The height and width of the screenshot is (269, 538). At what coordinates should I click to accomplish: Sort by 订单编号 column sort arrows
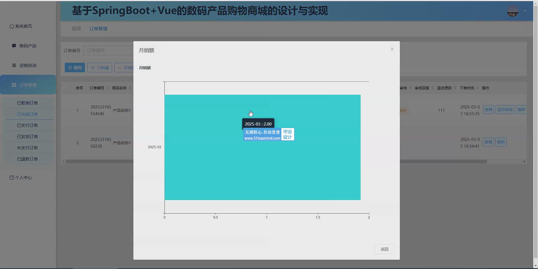108,88
